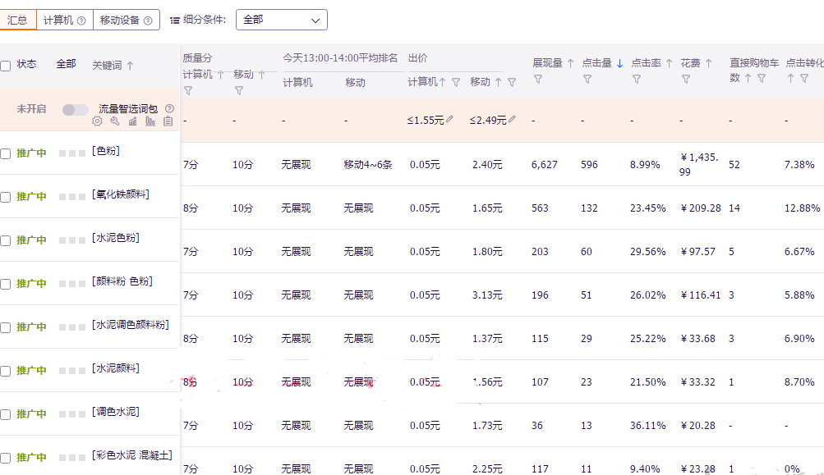This screenshot has width=824, height=475.
Task: Filter 质量分 移动 column
Action: tap(239, 91)
